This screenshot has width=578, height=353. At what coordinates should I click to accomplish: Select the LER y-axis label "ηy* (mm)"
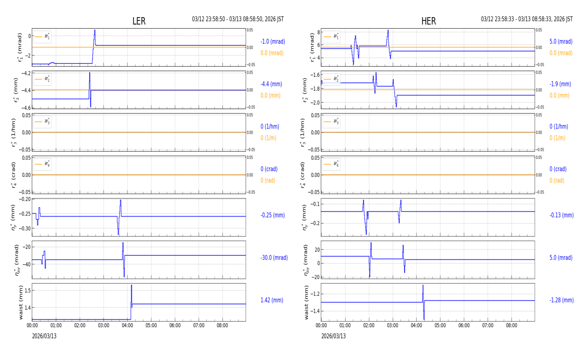tap(14, 217)
